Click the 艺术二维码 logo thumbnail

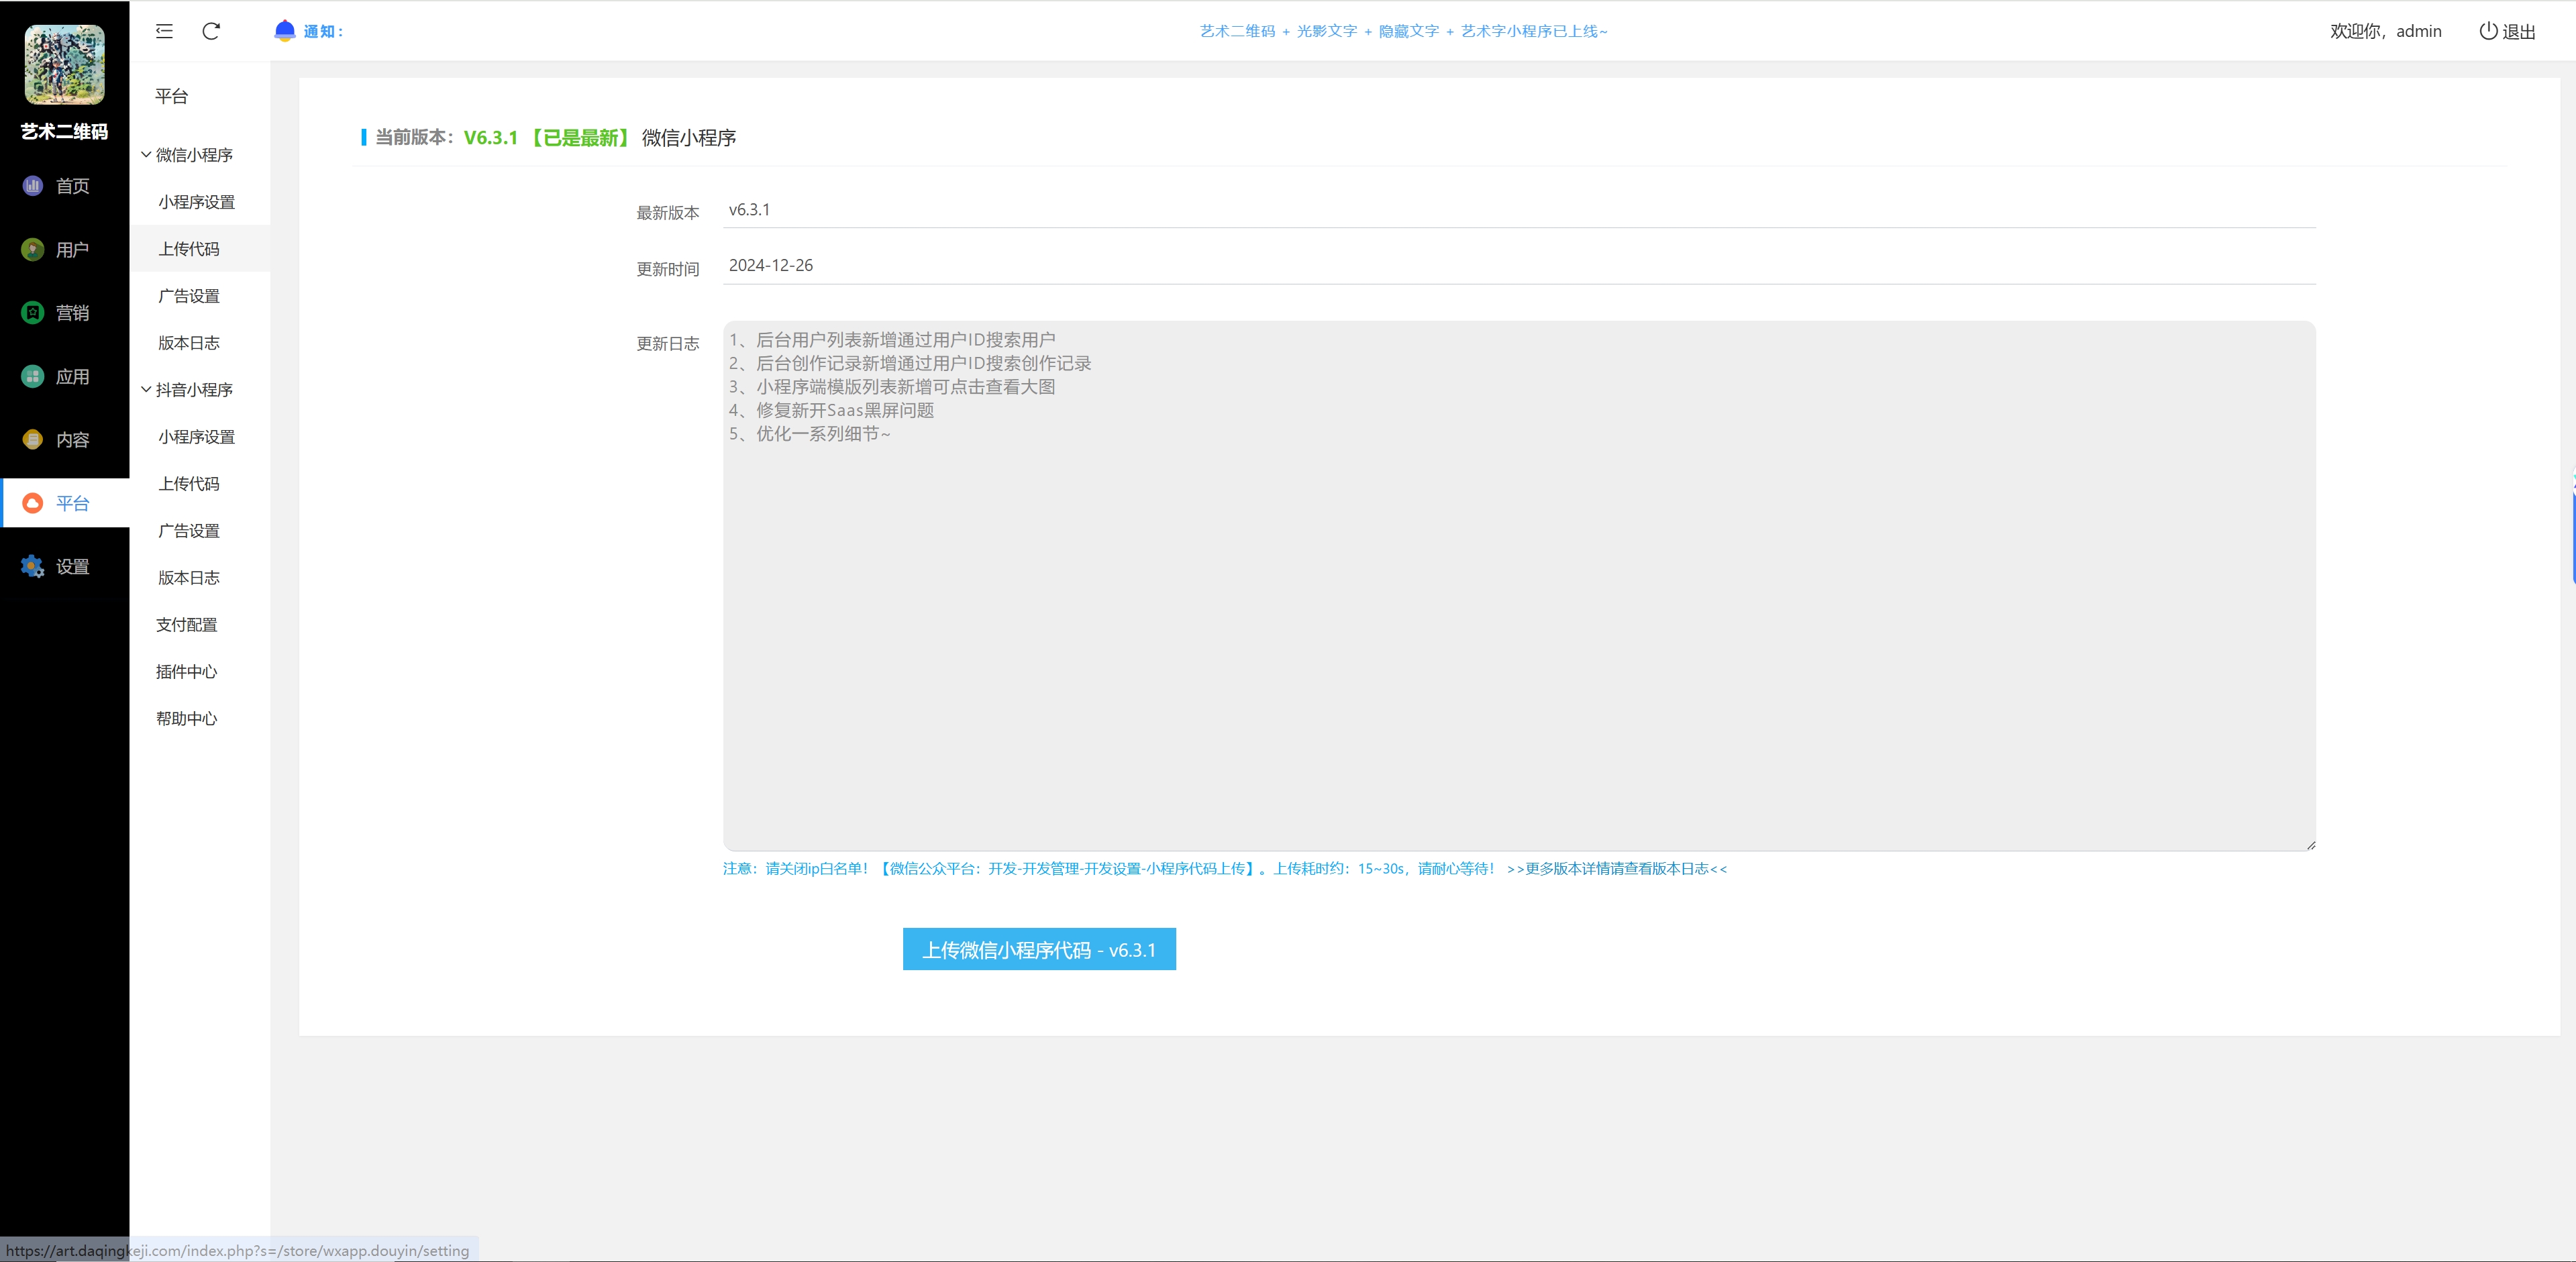[65, 65]
